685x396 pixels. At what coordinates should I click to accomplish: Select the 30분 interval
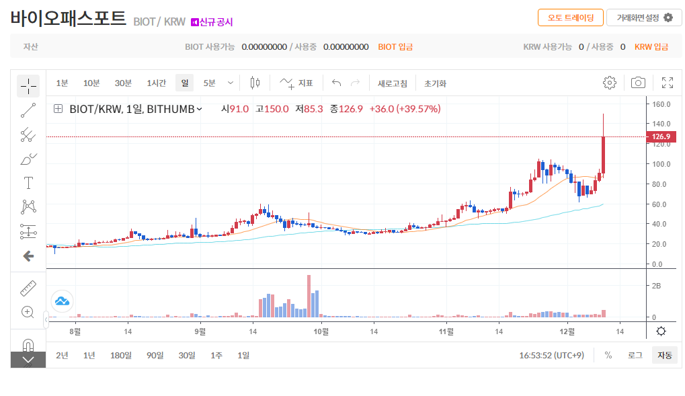[x=123, y=83]
